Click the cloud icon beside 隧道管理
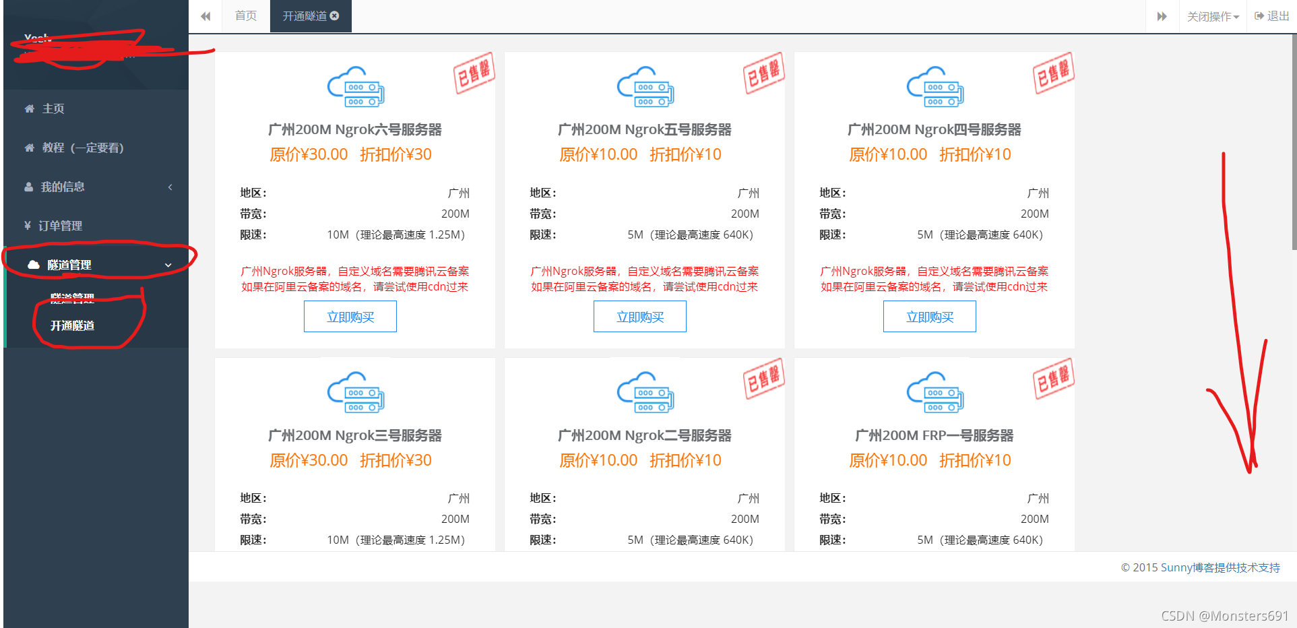Viewport: 1297px width, 628px height. click(34, 265)
